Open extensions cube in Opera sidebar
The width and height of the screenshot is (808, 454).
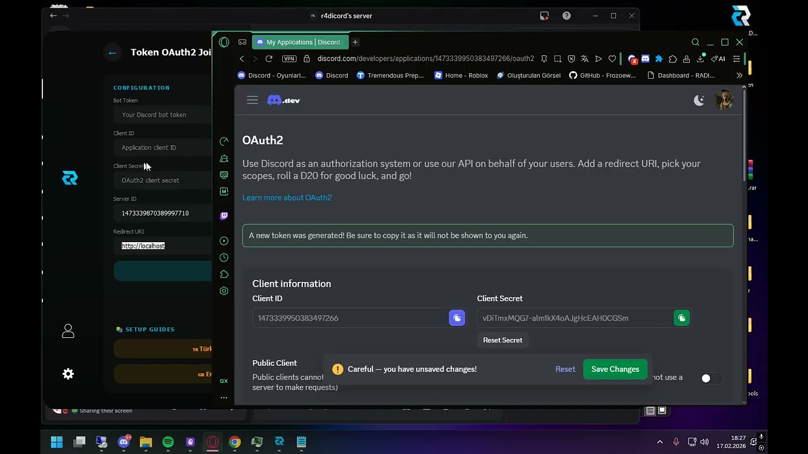tap(224, 274)
